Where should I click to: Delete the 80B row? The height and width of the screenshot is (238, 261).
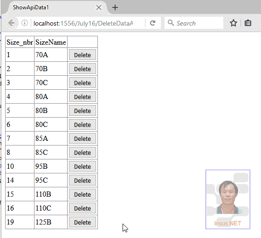82,111
